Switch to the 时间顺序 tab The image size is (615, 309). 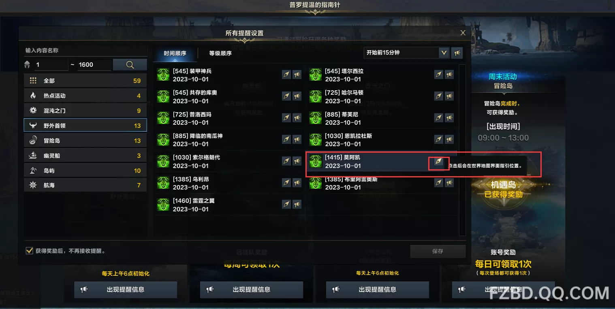[175, 53]
